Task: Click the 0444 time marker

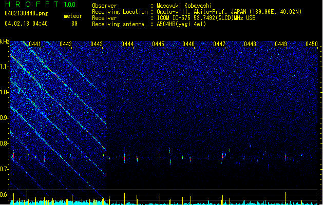Action: tap(127, 44)
